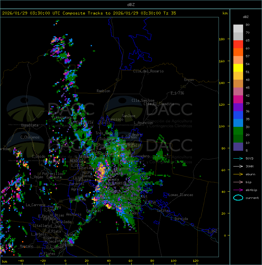Image resolution: width=262 pixels, height=265 pixels.
Task: Click the 'MAIPU' label
Action: pos(87,173)
